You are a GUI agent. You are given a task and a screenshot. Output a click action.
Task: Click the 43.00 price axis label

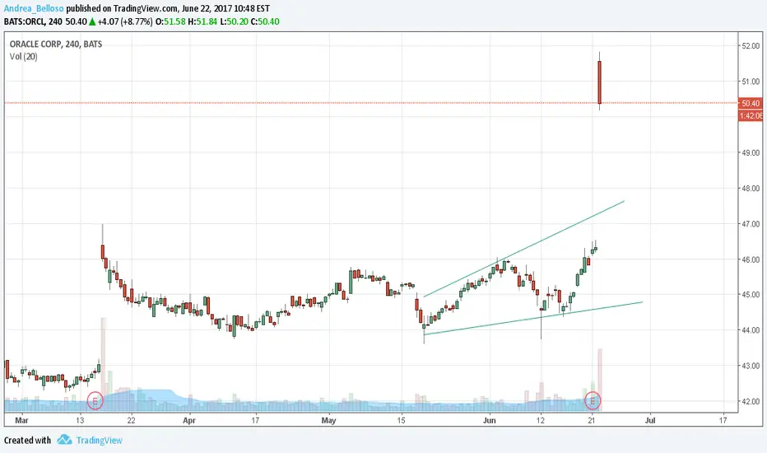(x=751, y=366)
